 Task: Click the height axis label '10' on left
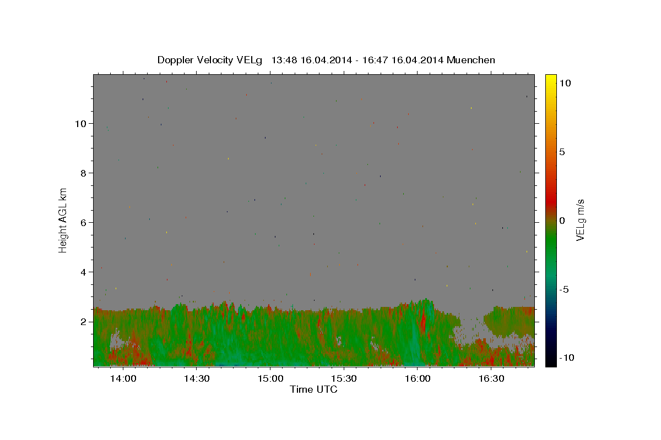(82, 124)
